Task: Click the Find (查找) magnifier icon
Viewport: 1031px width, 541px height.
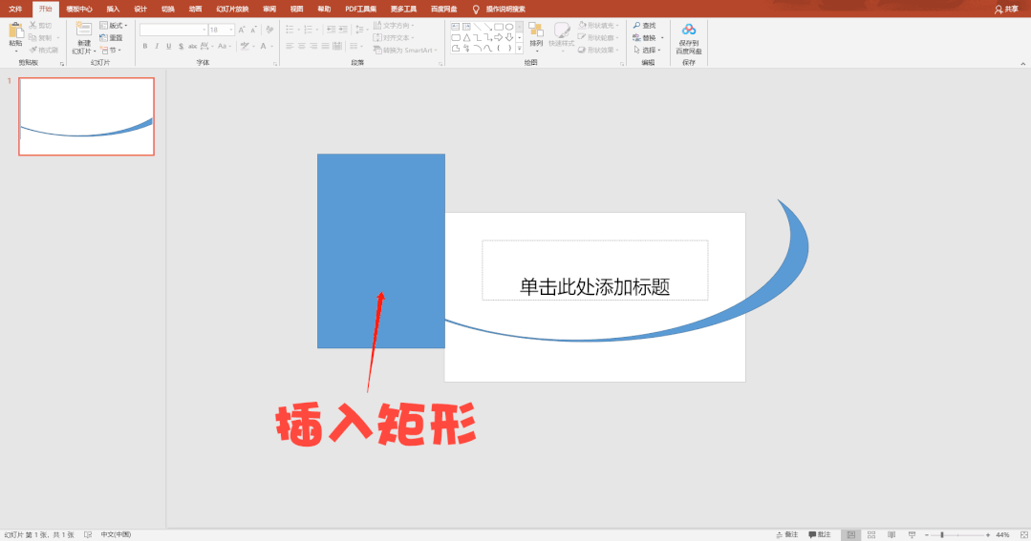Action: (x=636, y=25)
